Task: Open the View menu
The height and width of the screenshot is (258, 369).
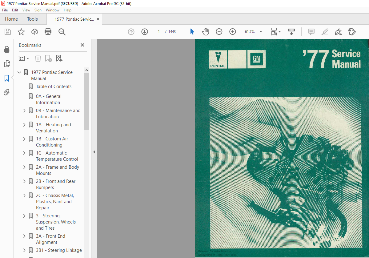Action: [x=26, y=10]
